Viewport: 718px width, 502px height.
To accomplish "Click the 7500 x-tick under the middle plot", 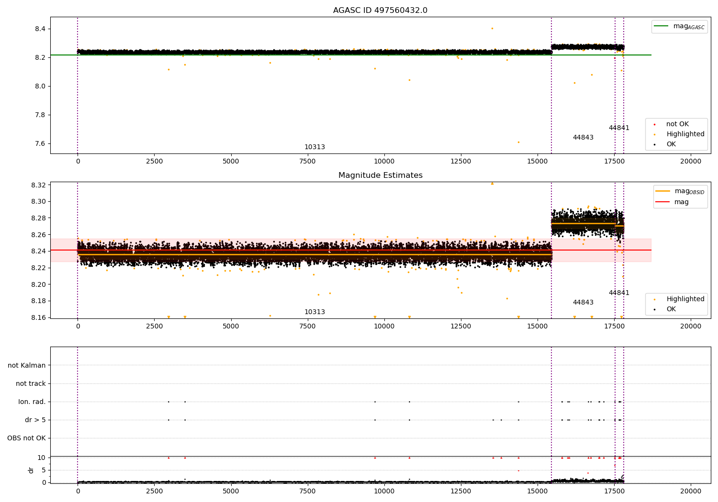I will click(x=307, y=327).
